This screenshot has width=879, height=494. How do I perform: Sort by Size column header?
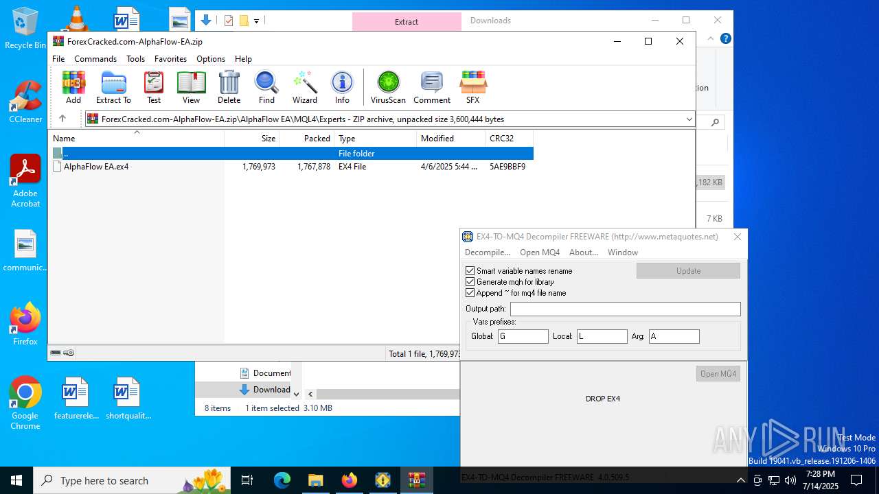[x=252, y=138]
